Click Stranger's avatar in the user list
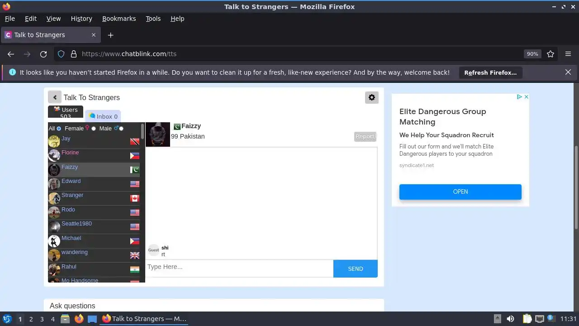Screen dimensions: 579x326 (54, 198)
